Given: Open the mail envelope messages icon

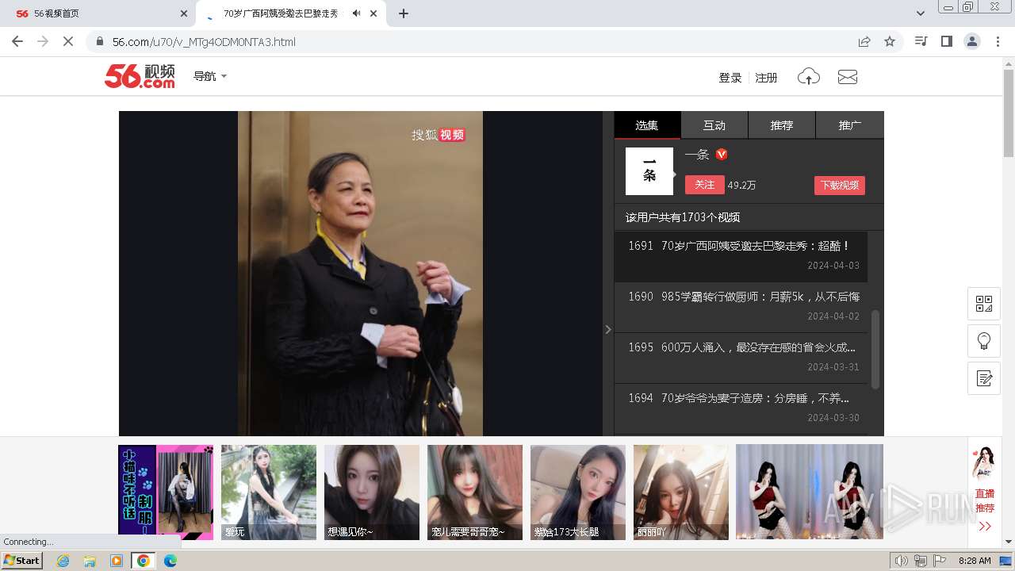Looking at the screenshot, I should pos(848,77).
